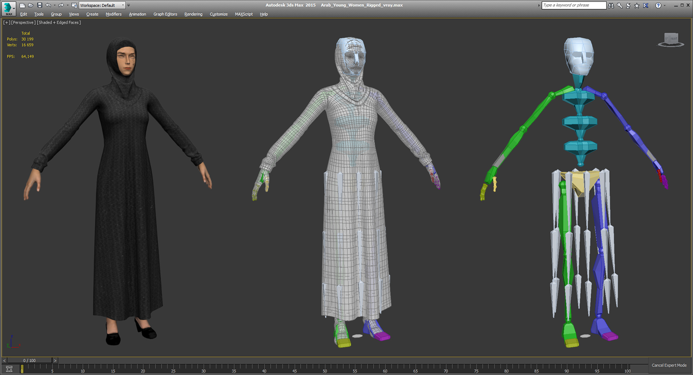The height and width of the screenshot is (375, 693).
Task: Toggle the Mini Curve Editor icon
Action: (9, 368)
